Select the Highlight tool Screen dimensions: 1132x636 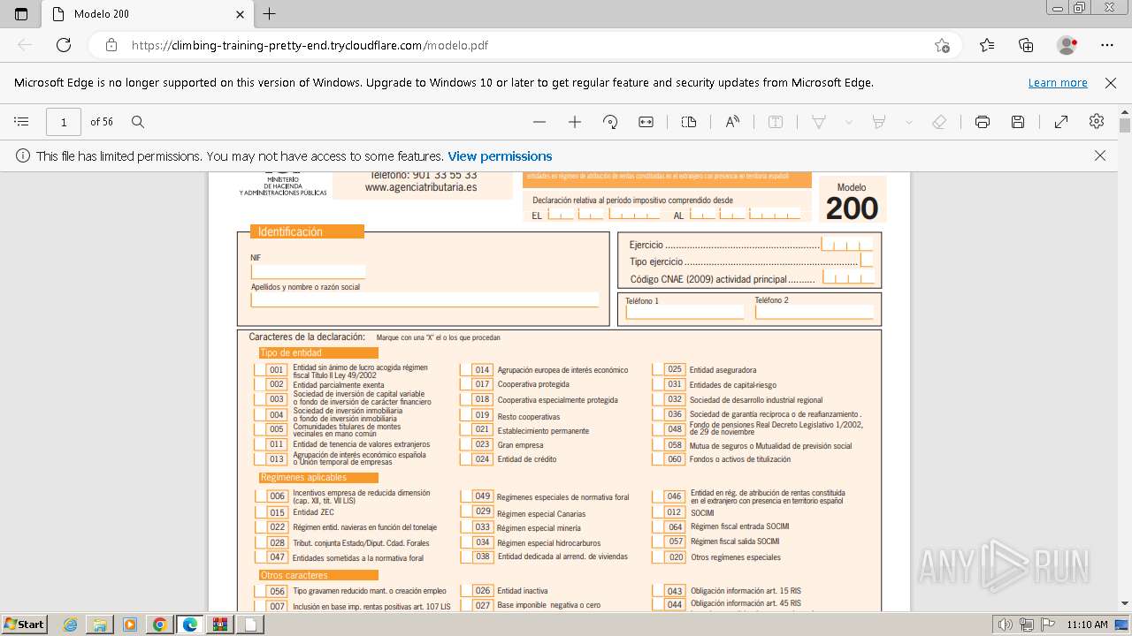879,122
